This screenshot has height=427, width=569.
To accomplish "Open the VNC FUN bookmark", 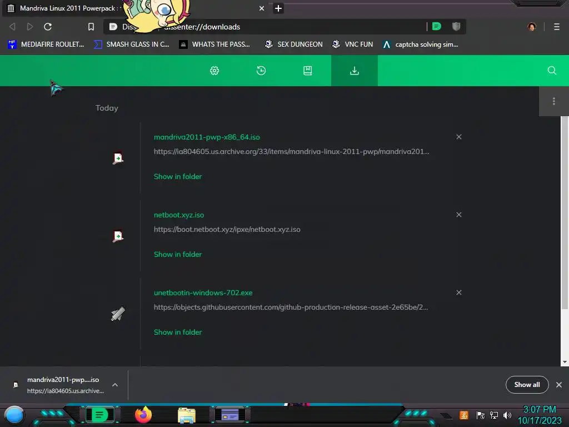I will pyautogui.click(x=353, y=44).
